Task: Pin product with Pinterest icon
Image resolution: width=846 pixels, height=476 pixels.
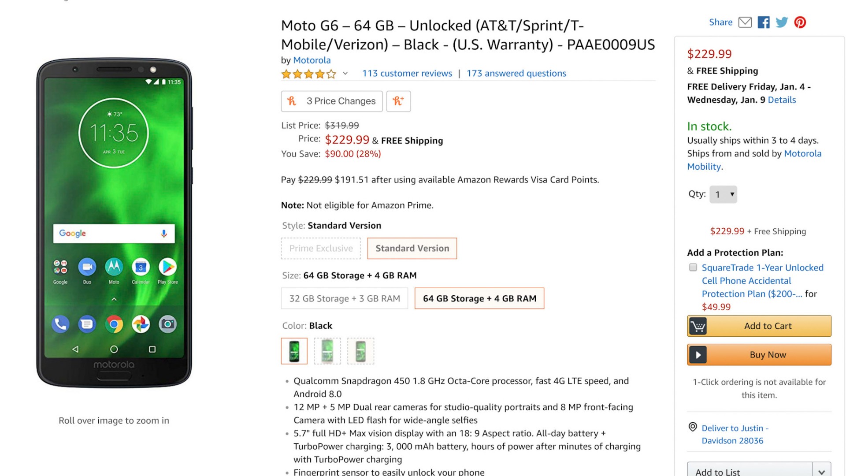Action: pos(800,22)
